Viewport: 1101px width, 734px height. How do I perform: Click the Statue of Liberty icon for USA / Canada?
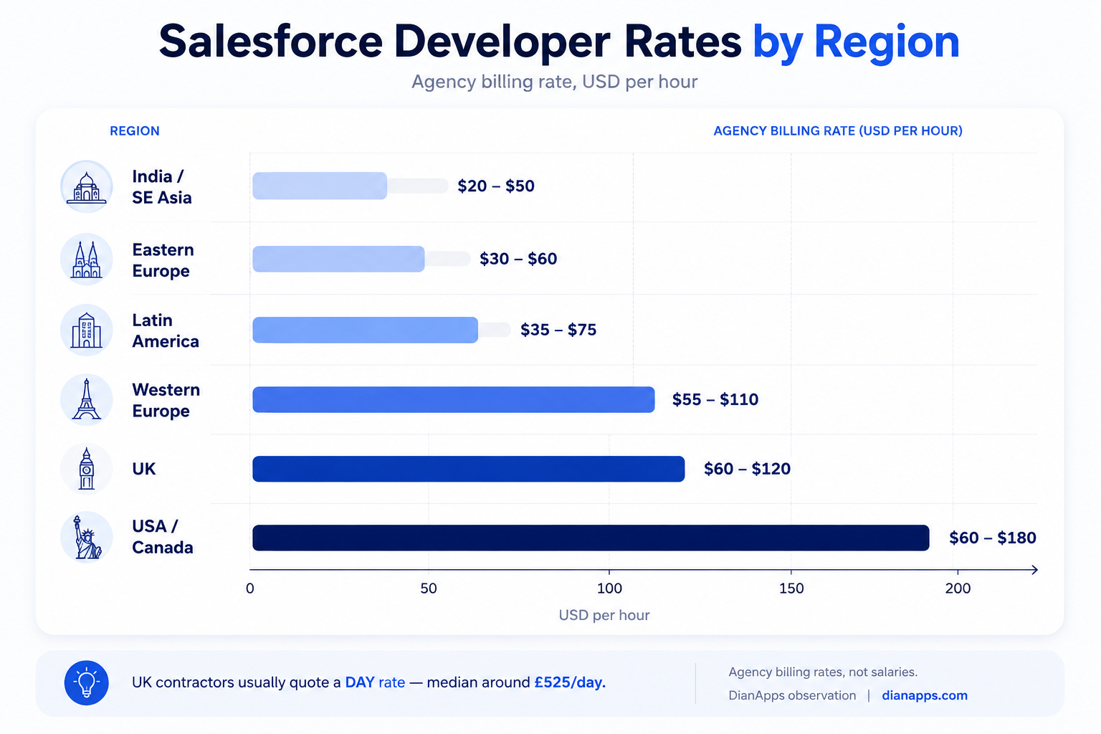coord(87,538)
